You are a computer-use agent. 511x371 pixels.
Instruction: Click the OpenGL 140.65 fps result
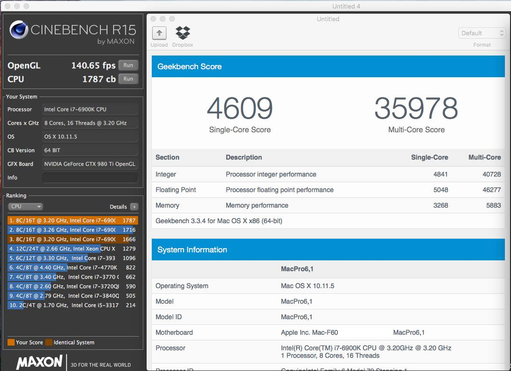pyautogui.click(x=93, y=65)
